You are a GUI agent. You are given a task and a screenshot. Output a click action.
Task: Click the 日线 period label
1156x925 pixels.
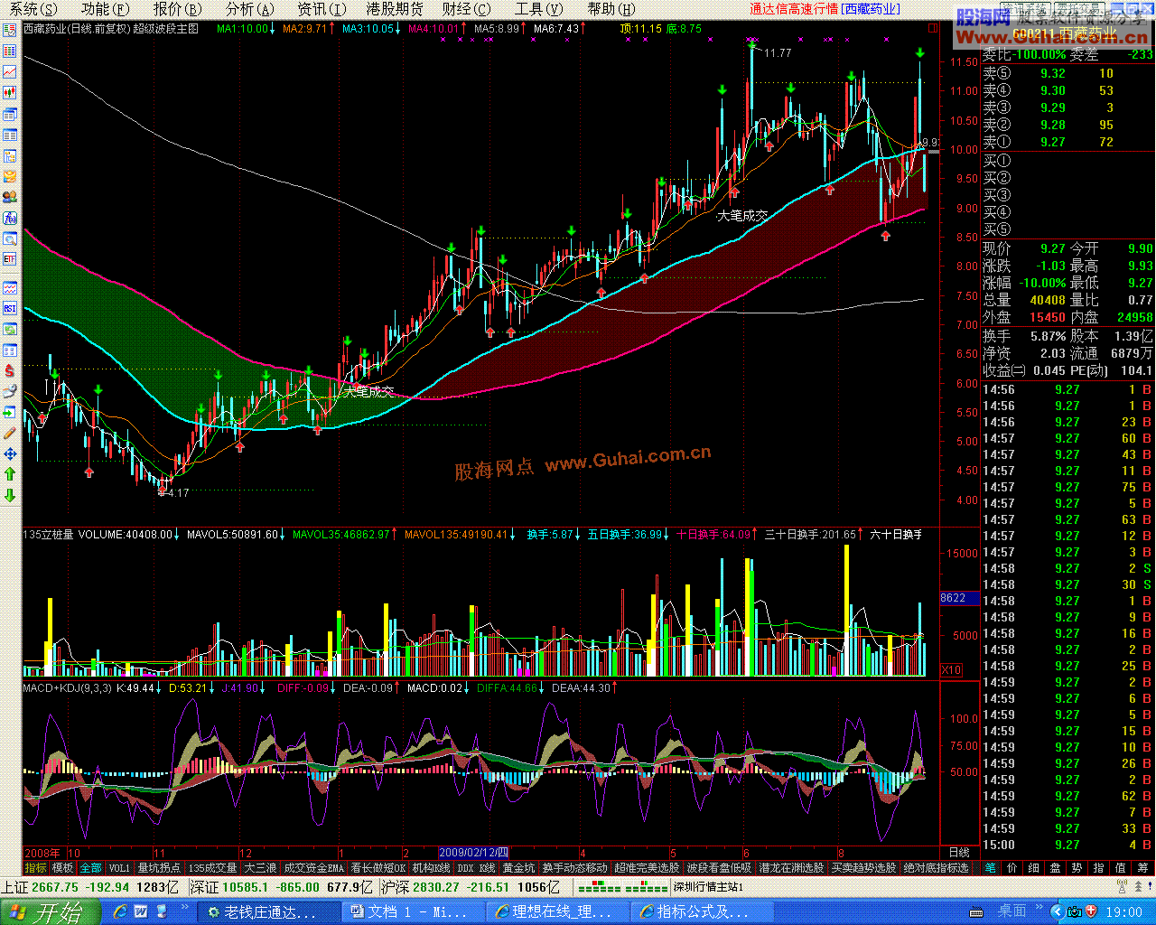pyautogui.click(x=958, y=852)
